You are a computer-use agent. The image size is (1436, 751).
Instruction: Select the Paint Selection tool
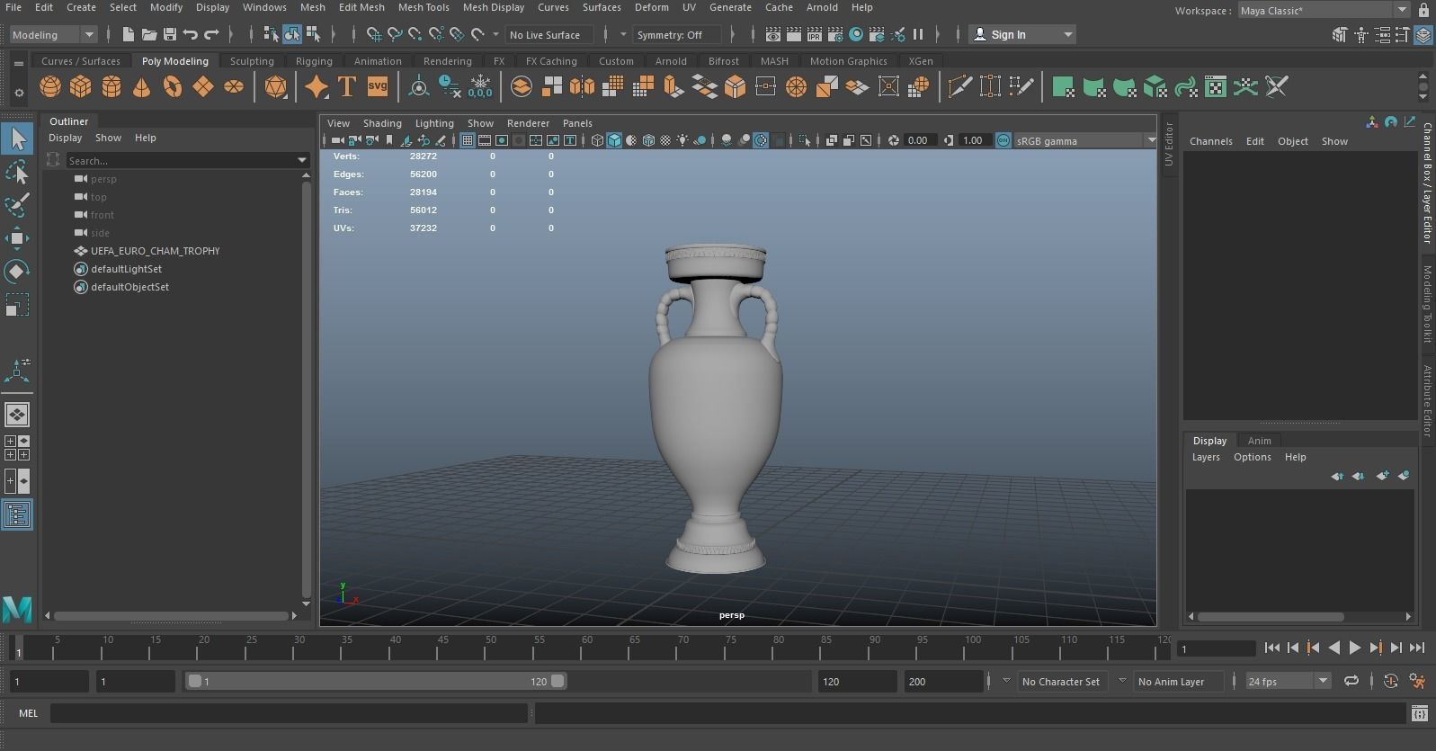17,205
